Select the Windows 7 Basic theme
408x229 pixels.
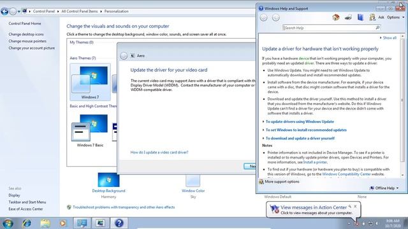coord(90,130)
